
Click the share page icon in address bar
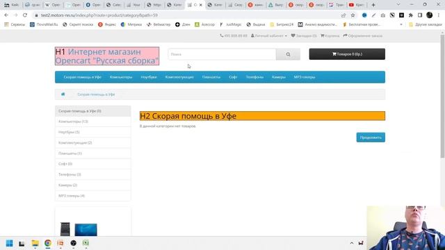coord(343,15)
